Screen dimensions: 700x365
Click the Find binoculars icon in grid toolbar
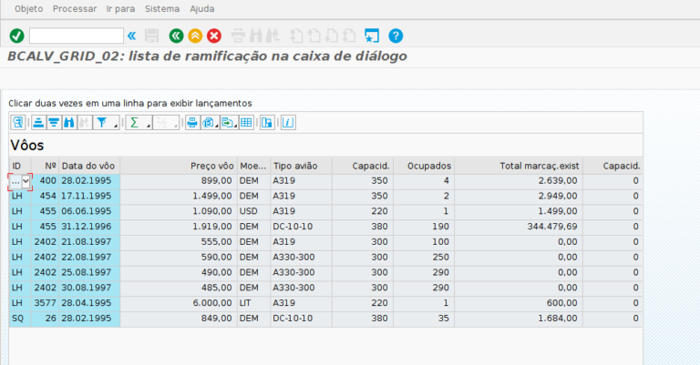tap(69, 122)
